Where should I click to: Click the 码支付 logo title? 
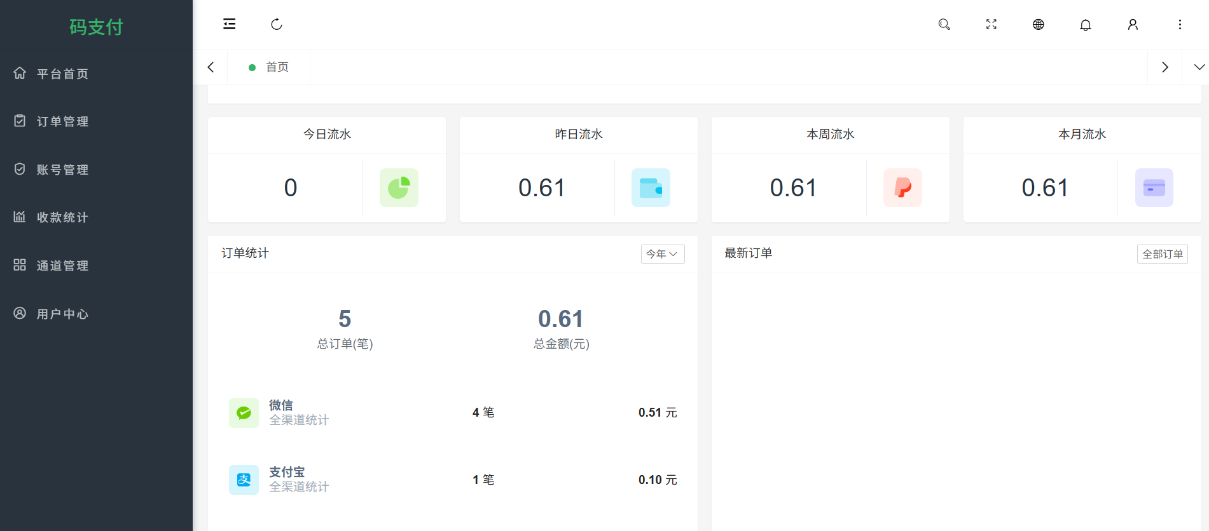tap(96, 27)
